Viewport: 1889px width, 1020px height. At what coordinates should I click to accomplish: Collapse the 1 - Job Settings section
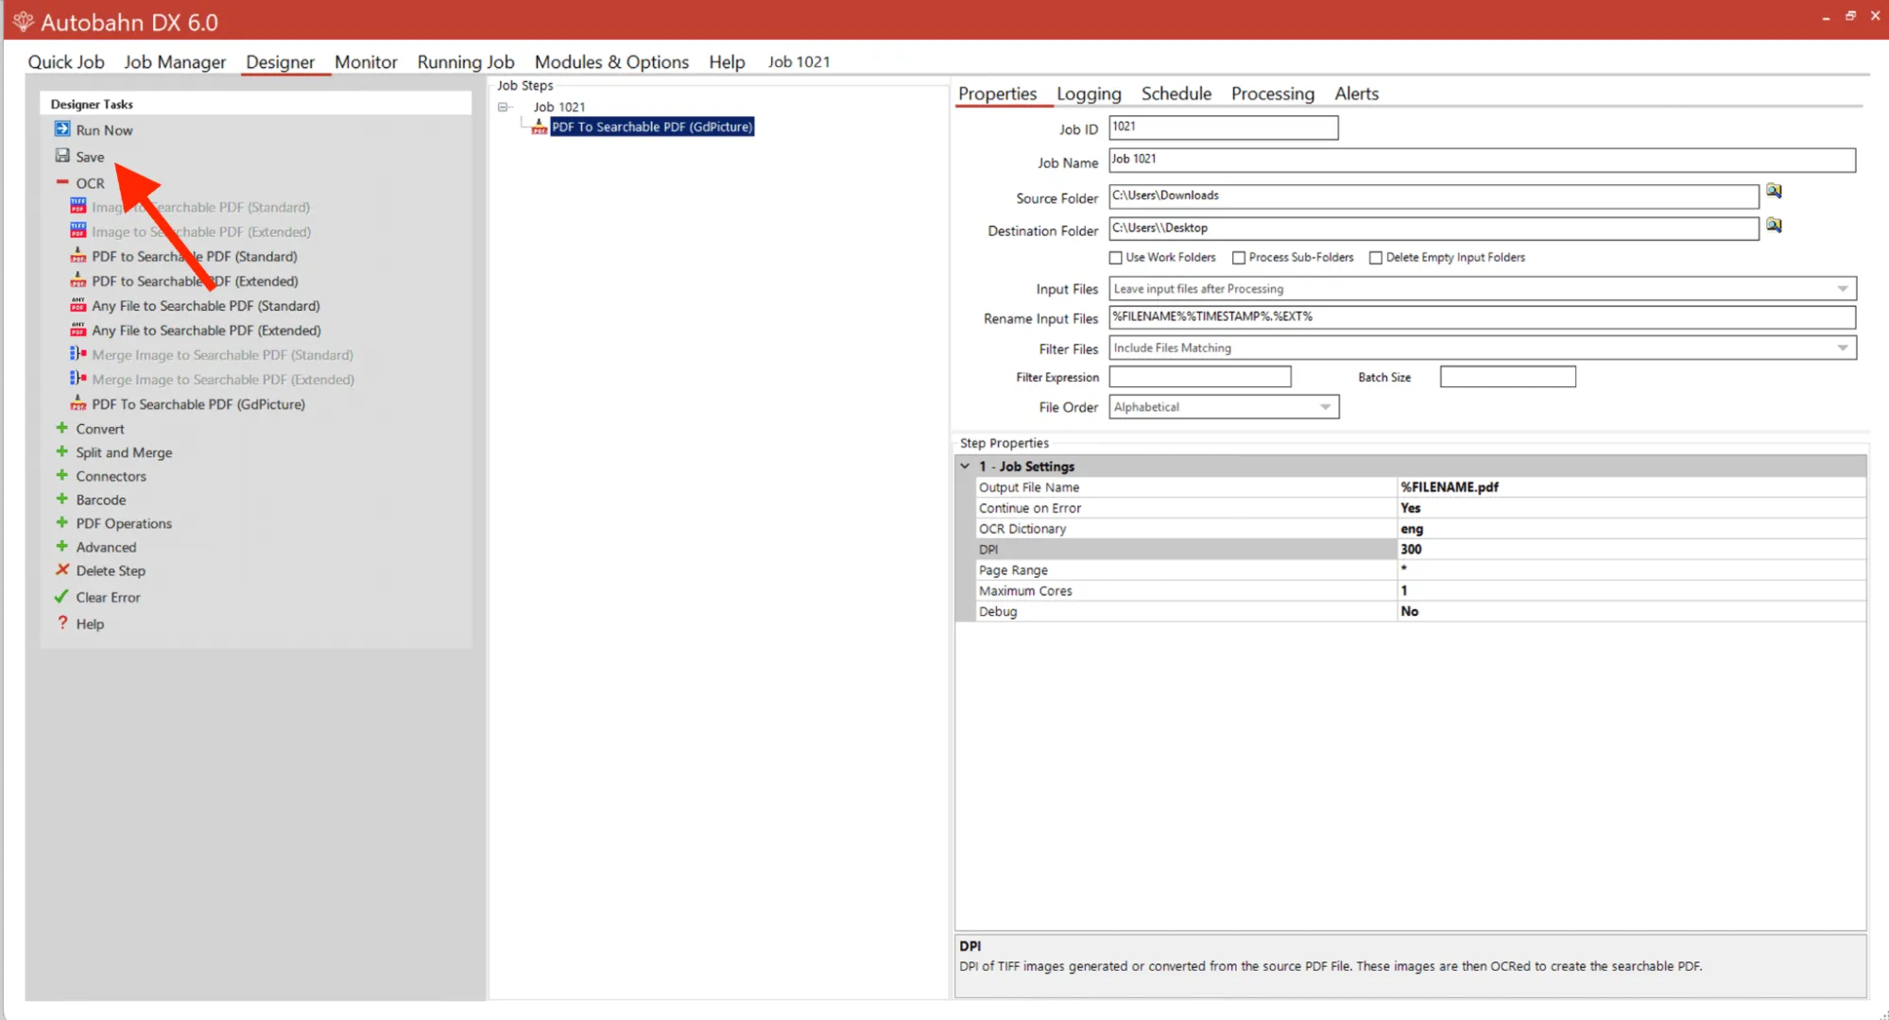pos(966,466)
